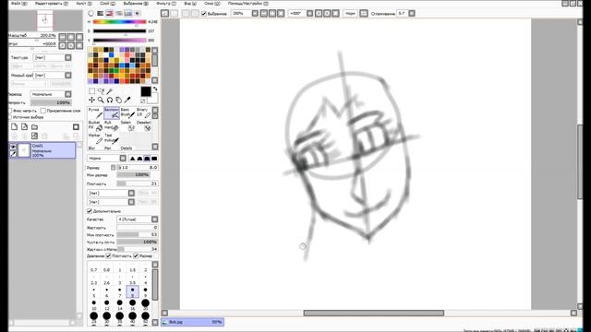
Task: Select the move layer tool
Action: (x=91, y=101)
